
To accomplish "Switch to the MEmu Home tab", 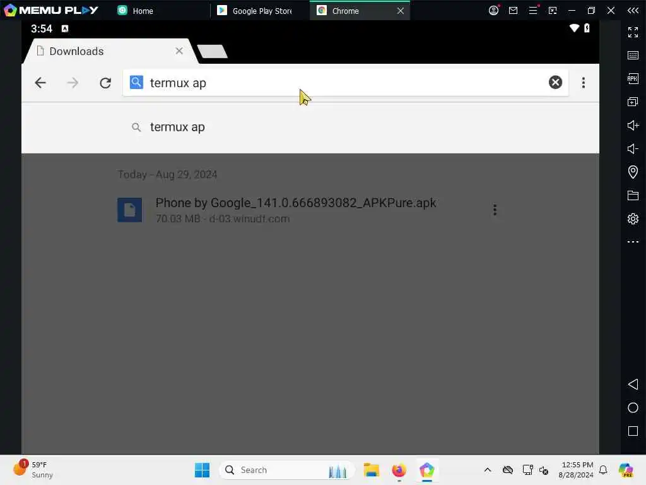I will click(x=136, y=11).
